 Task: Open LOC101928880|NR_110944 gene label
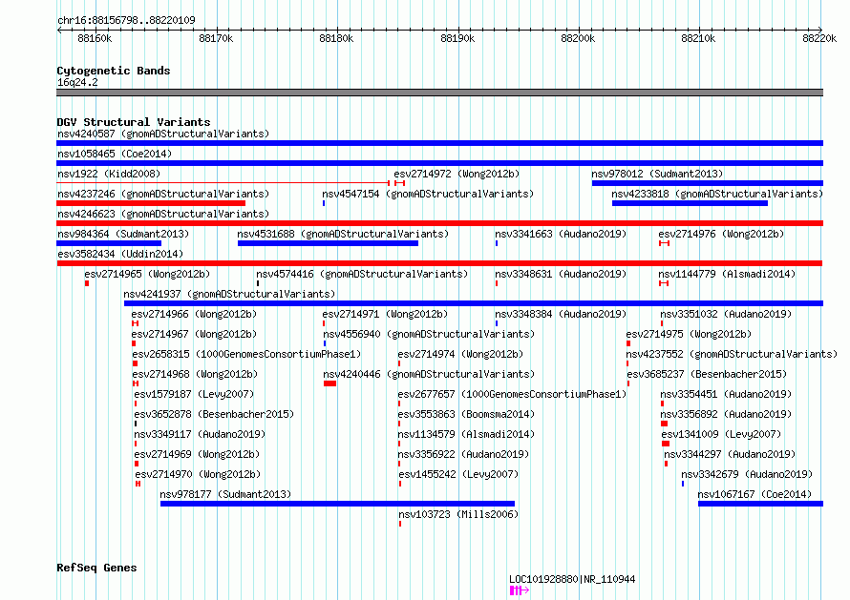click(572, 579)
